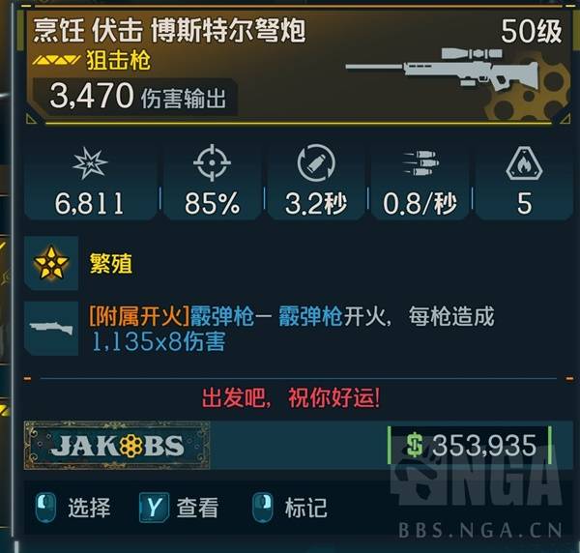The height and width of the screenshot is (553, 580).
Task: Click the red flavor text 出发吧，祝你好运!
Action: (291, 398)
